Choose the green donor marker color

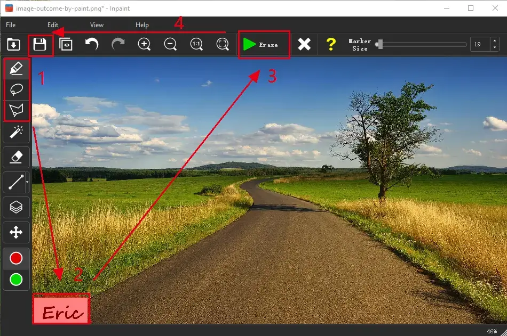16,279
